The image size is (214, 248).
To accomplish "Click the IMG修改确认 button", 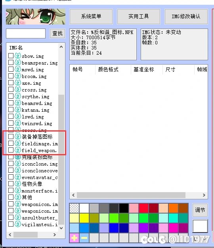I will tap(186, 17).
